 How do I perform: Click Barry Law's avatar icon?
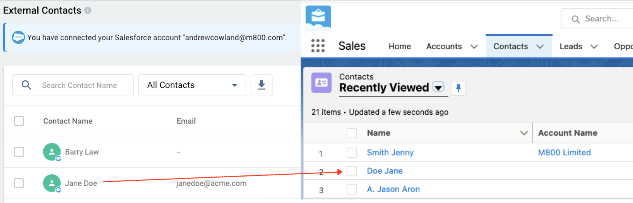click(x=52, y=152)
